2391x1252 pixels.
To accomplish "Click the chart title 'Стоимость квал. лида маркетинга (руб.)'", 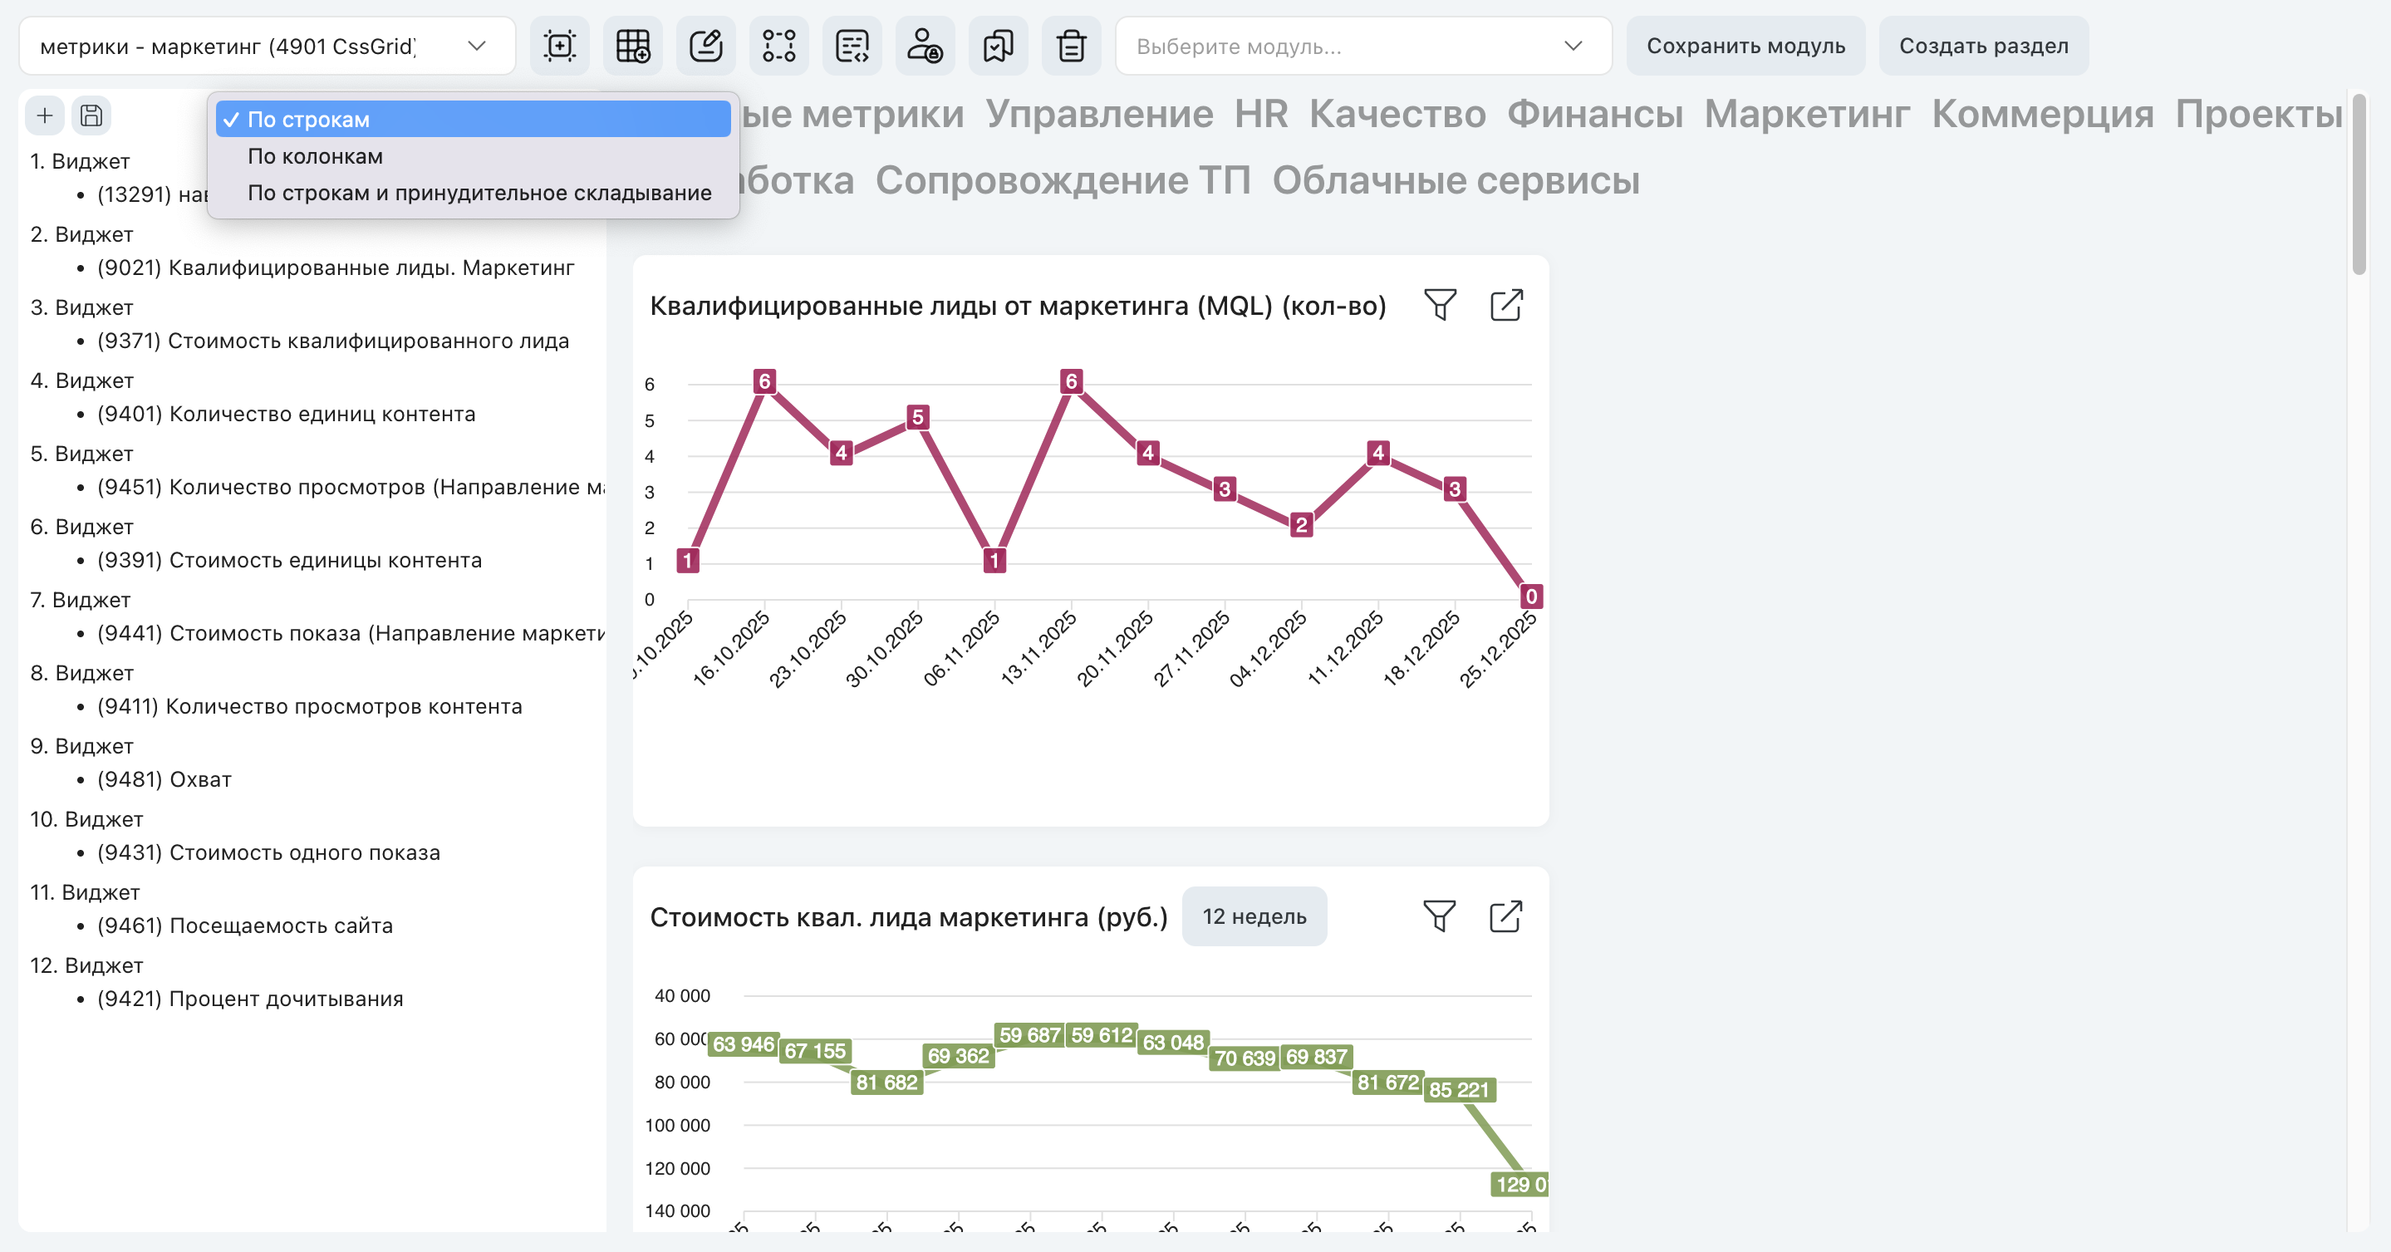I will click(x=909, y=918).
